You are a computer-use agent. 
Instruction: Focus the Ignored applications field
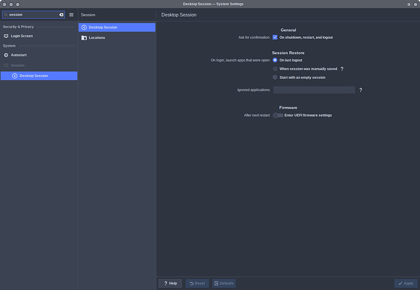(x=314, y=90)
